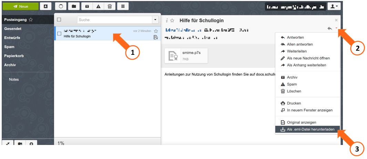Mark as spam using toolbar warning icon

(x=98, y=7)
